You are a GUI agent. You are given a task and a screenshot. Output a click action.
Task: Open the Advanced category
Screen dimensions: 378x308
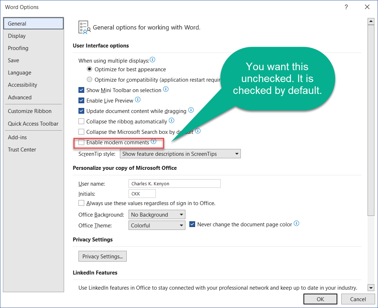33,98
